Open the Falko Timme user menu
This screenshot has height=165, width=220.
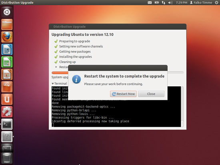pyautogui.click(x=201, y=2)
